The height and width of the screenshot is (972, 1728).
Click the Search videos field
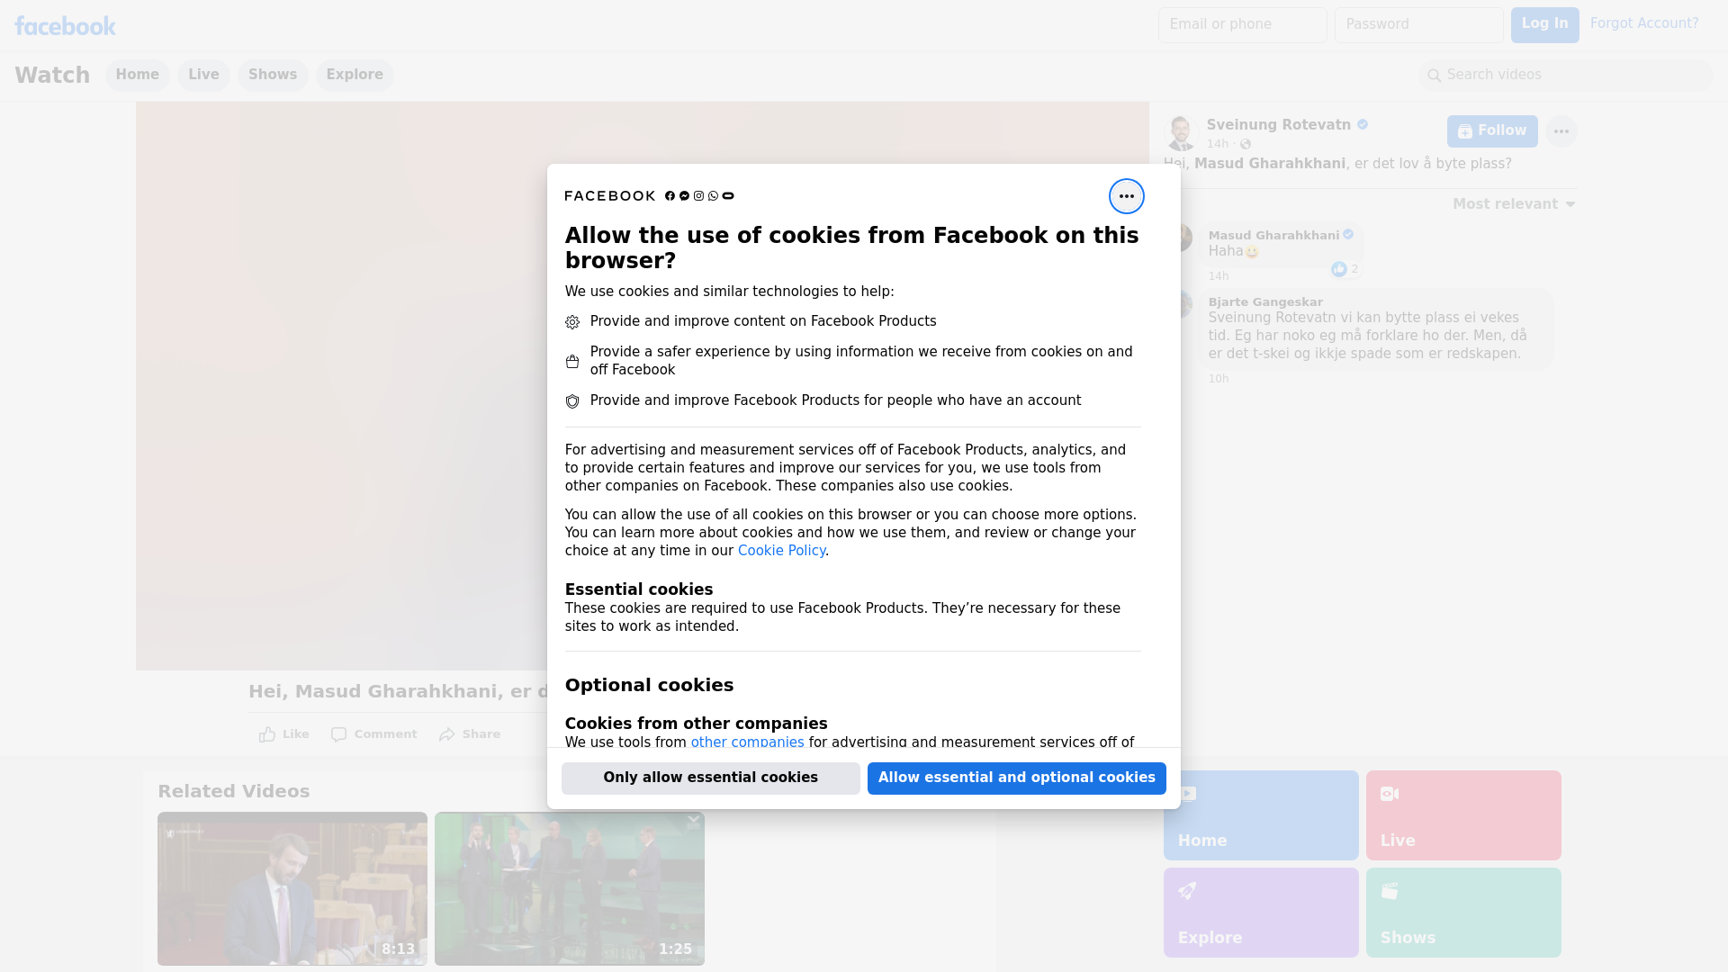[x=1566, y=76]
